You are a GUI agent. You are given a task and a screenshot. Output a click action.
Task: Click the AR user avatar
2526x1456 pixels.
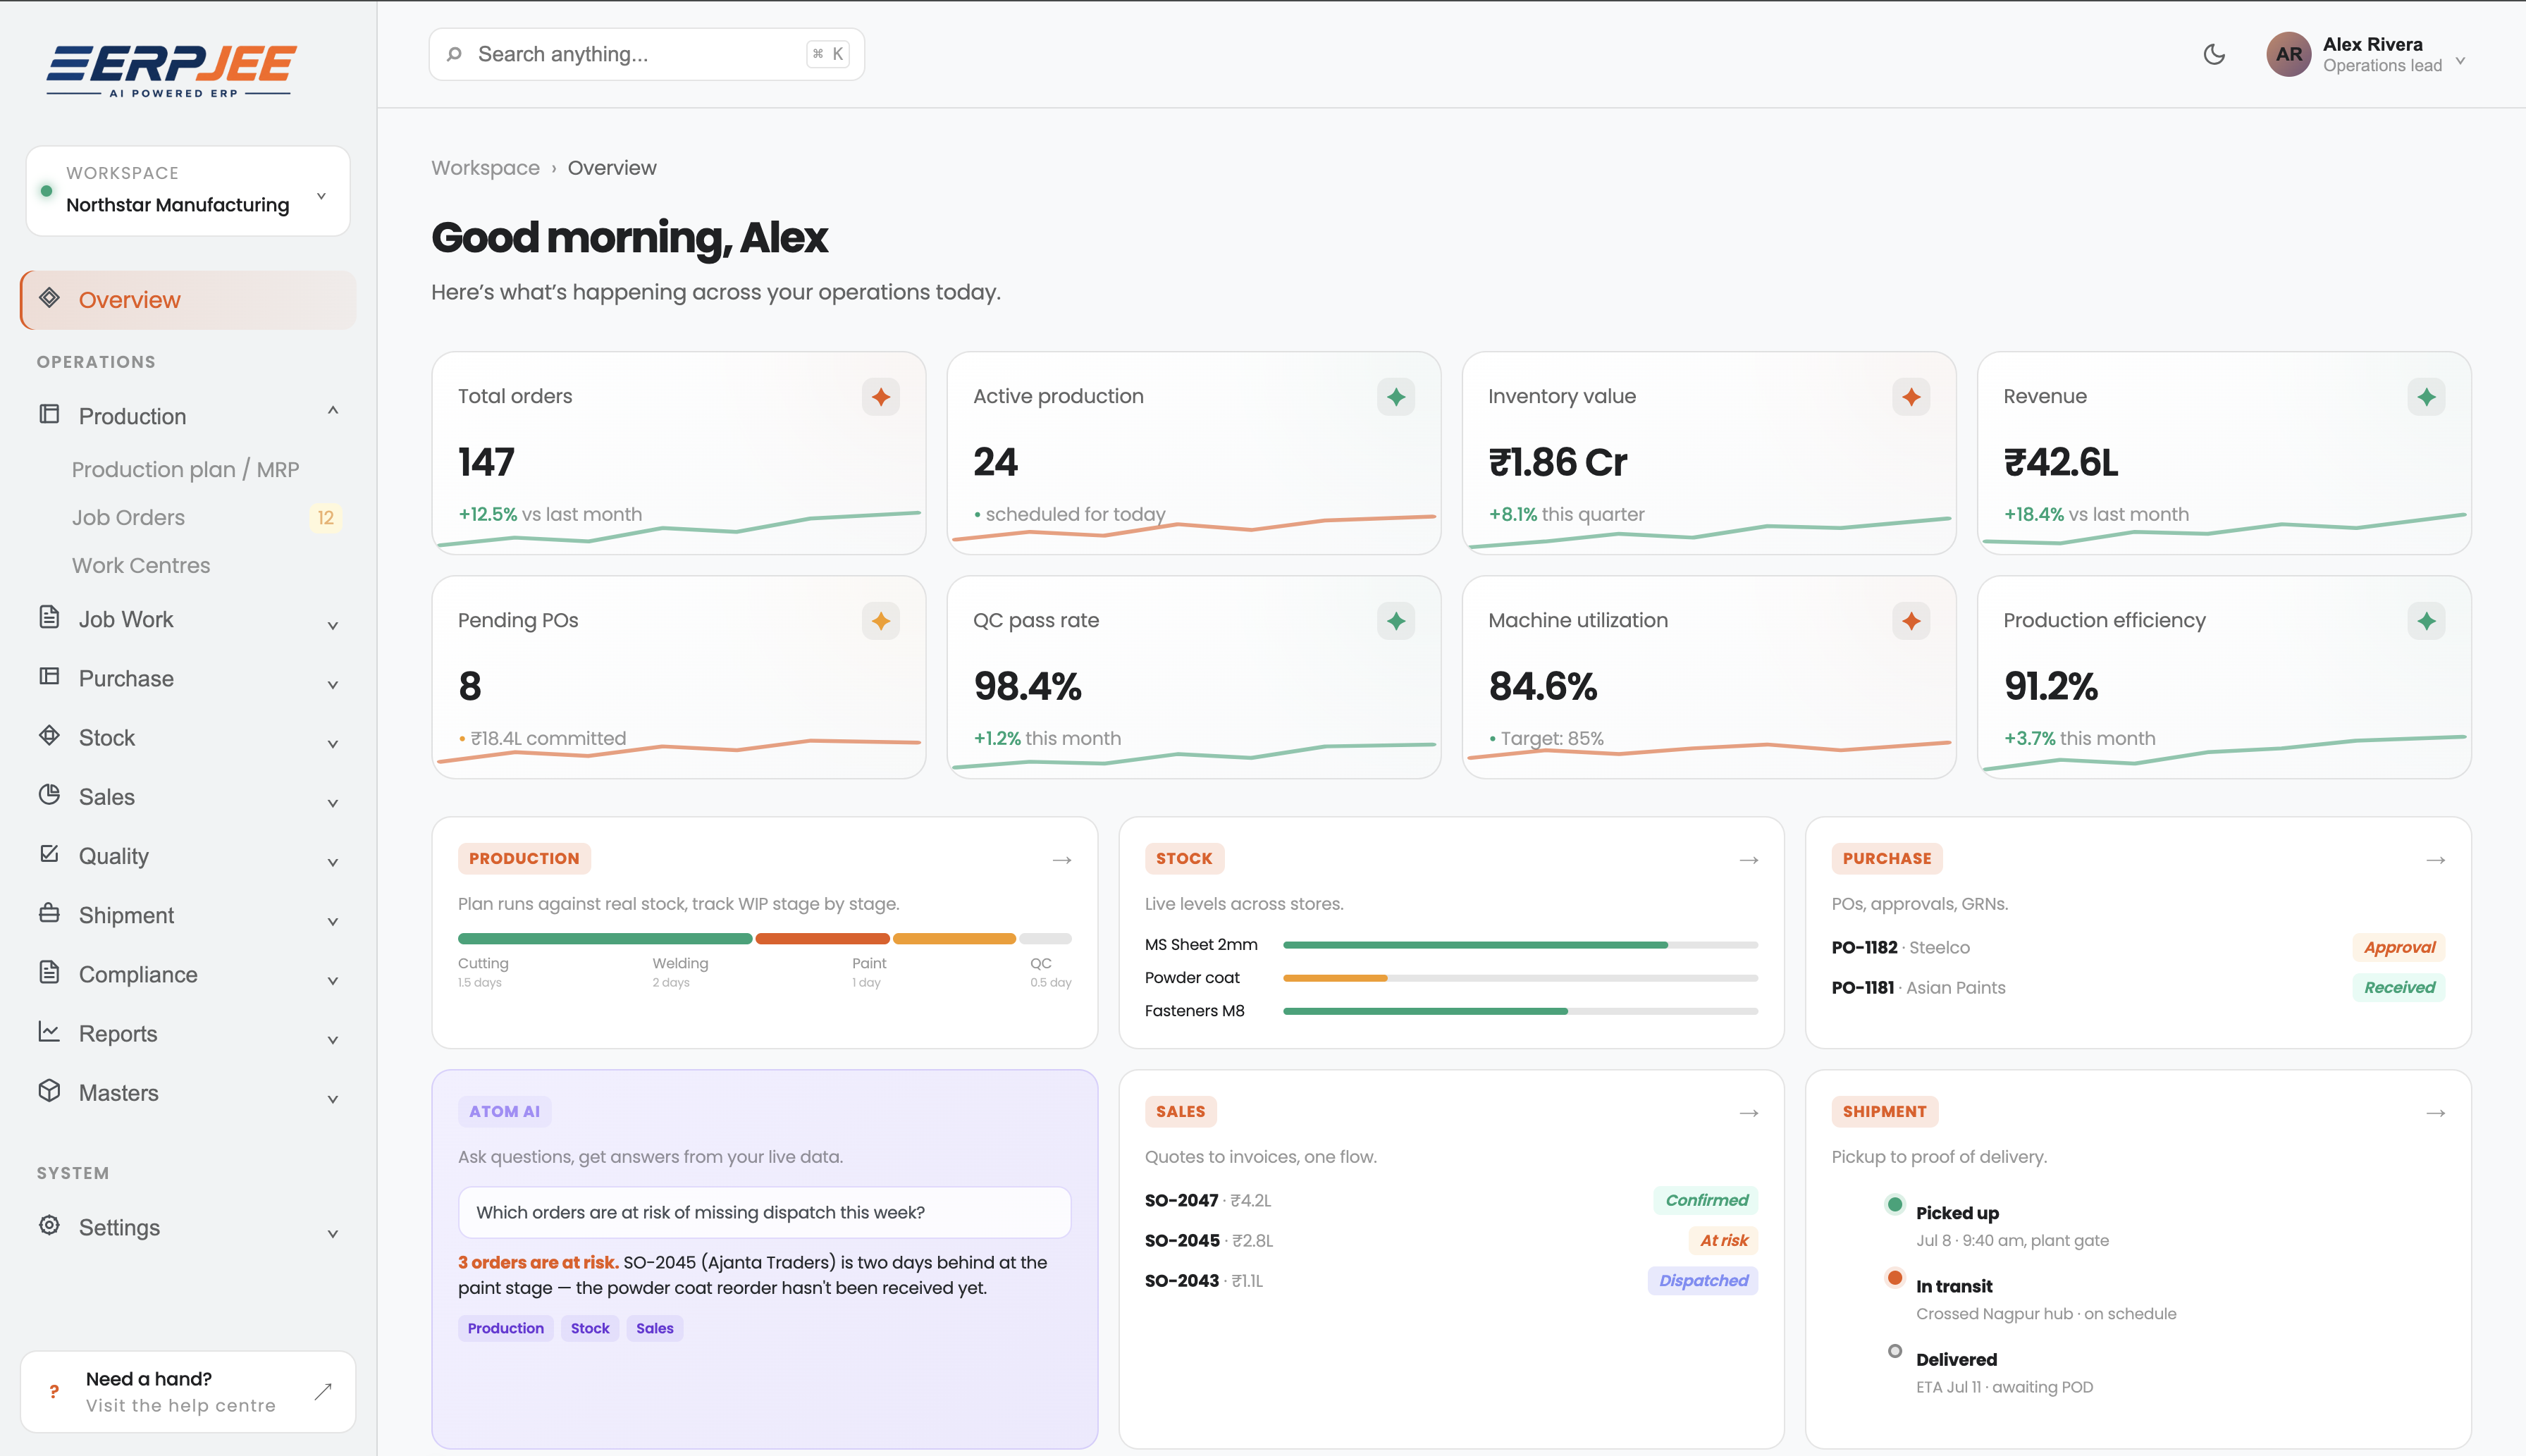2289,54
